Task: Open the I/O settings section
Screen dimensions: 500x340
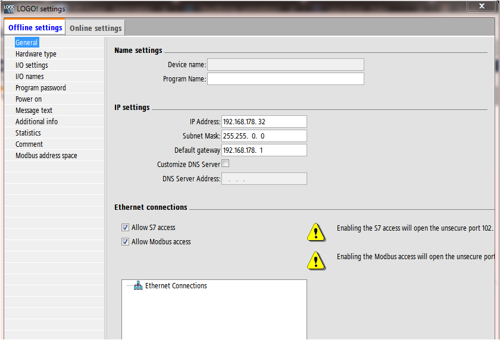Action: tap(32, 65)
